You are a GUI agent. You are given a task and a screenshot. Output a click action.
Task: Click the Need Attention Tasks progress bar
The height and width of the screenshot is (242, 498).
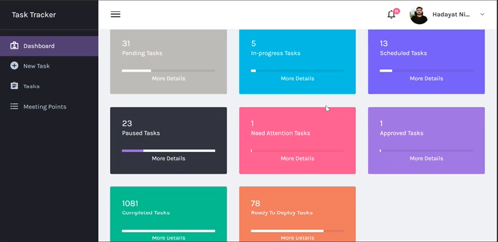pos(298,151)
